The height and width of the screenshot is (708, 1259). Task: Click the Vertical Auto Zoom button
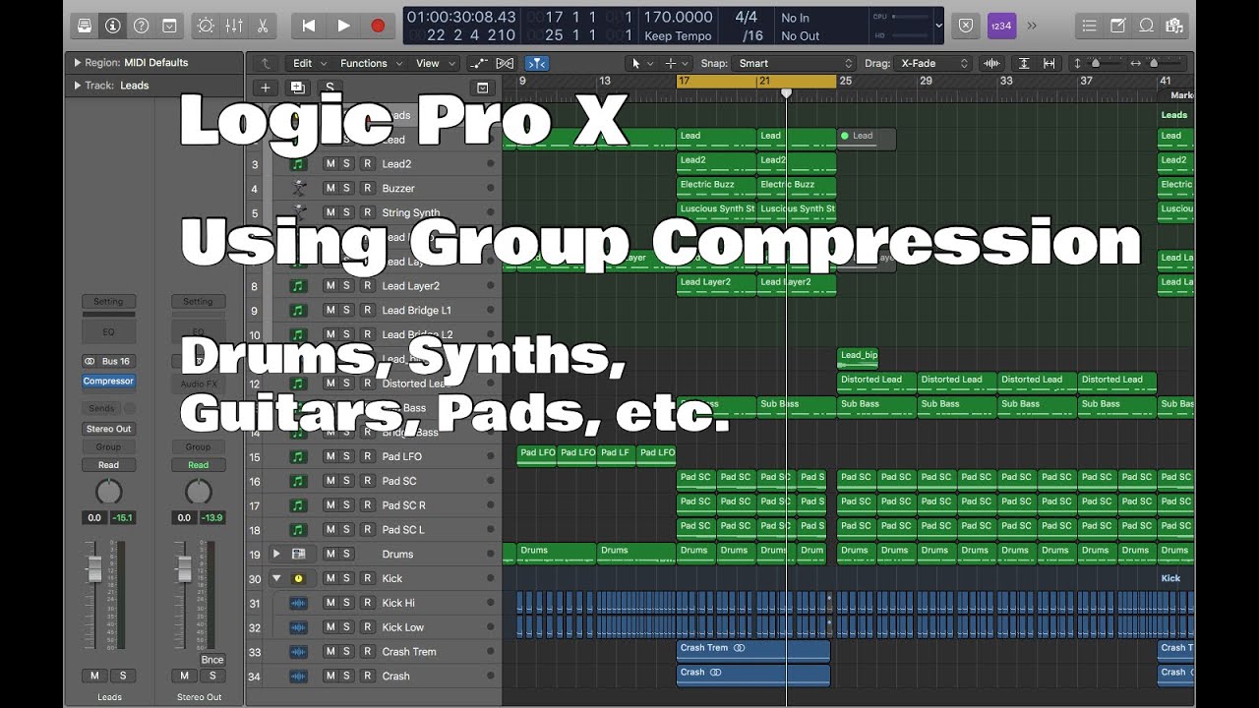(x=1024, y=63)
